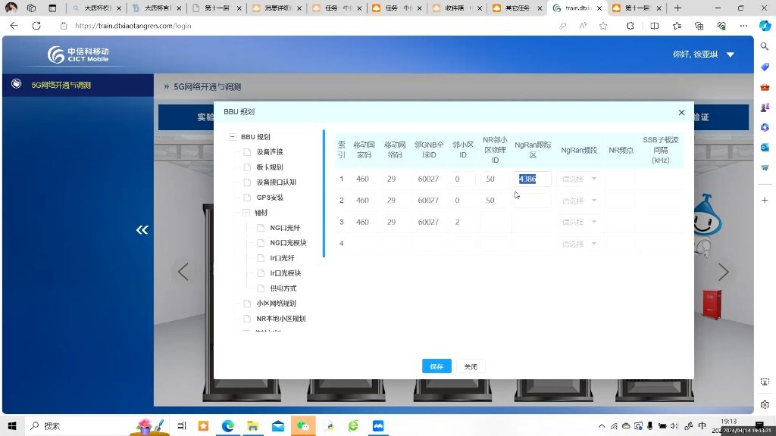The height and width of the screenshot is (436, 776).
Task: Click NgRan跟踪区 field containing 4386
Action: 533,179
